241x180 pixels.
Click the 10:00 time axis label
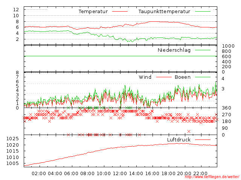104,174
